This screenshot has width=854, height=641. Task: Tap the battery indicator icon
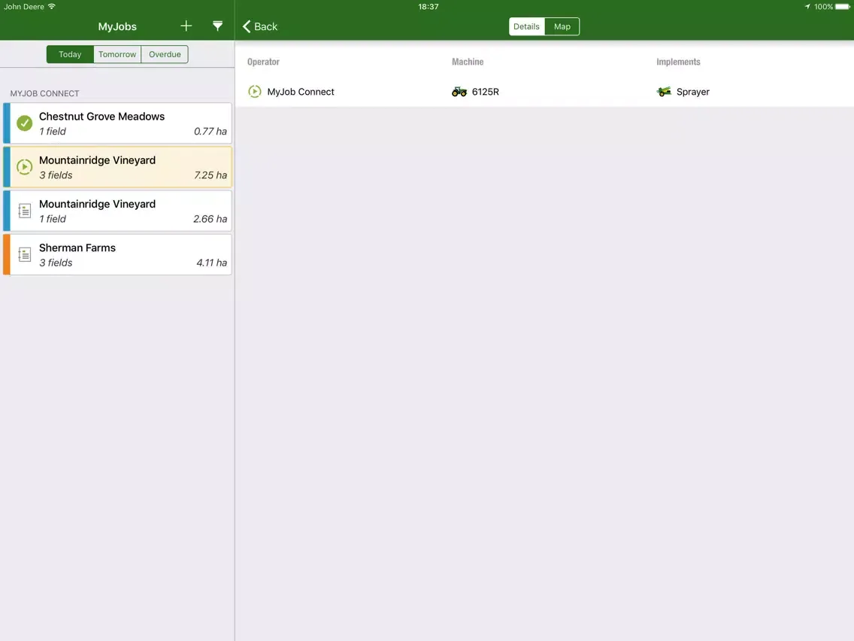click(843, 7)
